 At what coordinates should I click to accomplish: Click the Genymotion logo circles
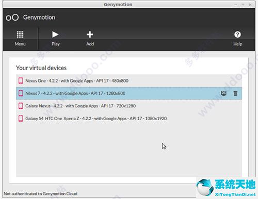(x=12, y=18)
